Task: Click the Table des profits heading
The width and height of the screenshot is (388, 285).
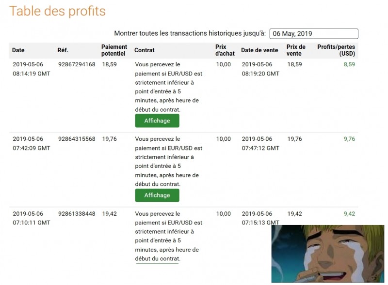Action: [x=58, y=11]
